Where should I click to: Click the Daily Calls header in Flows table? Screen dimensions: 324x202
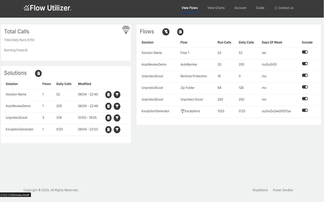coord(246,42)
